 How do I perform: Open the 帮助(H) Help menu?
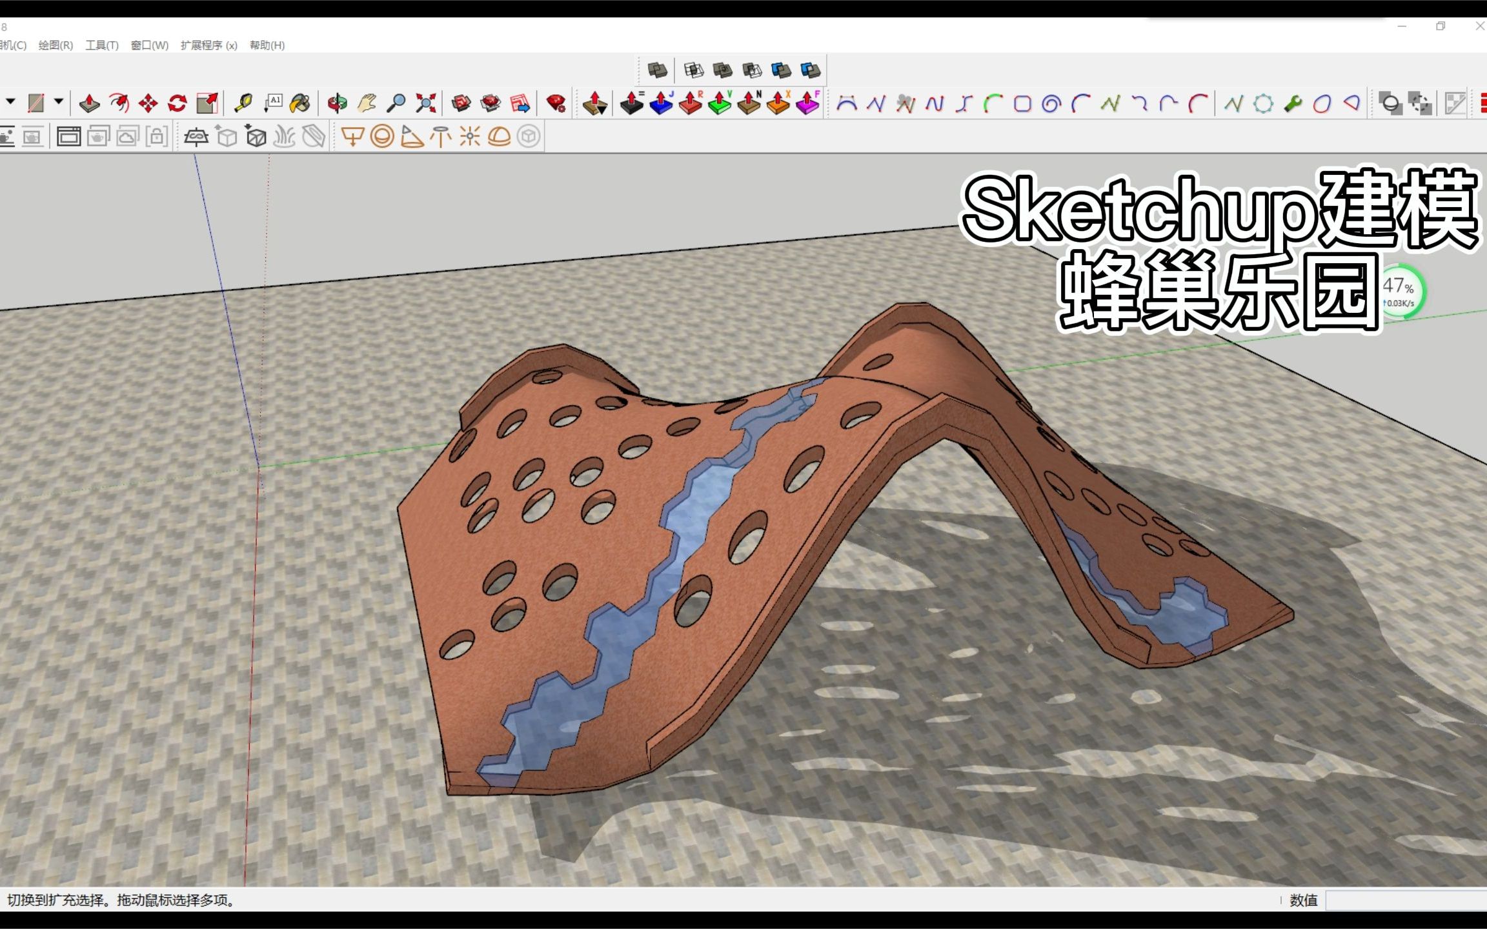[x=267, y=45]
